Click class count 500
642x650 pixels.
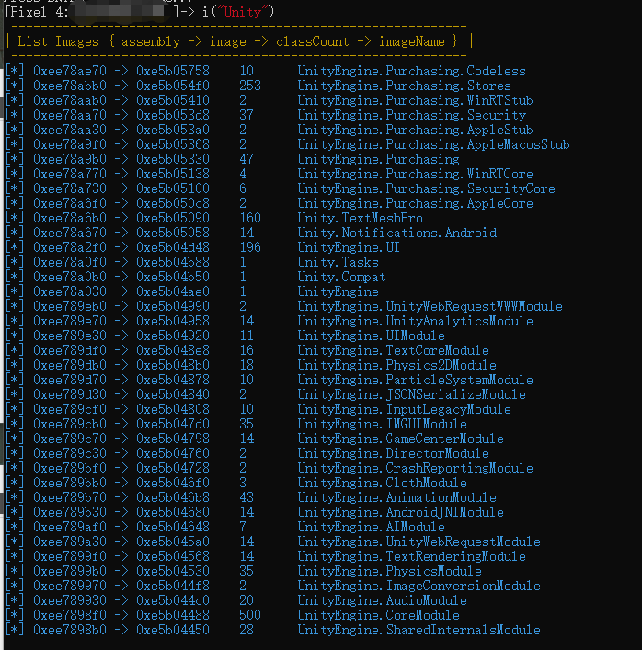pos(250,615)
